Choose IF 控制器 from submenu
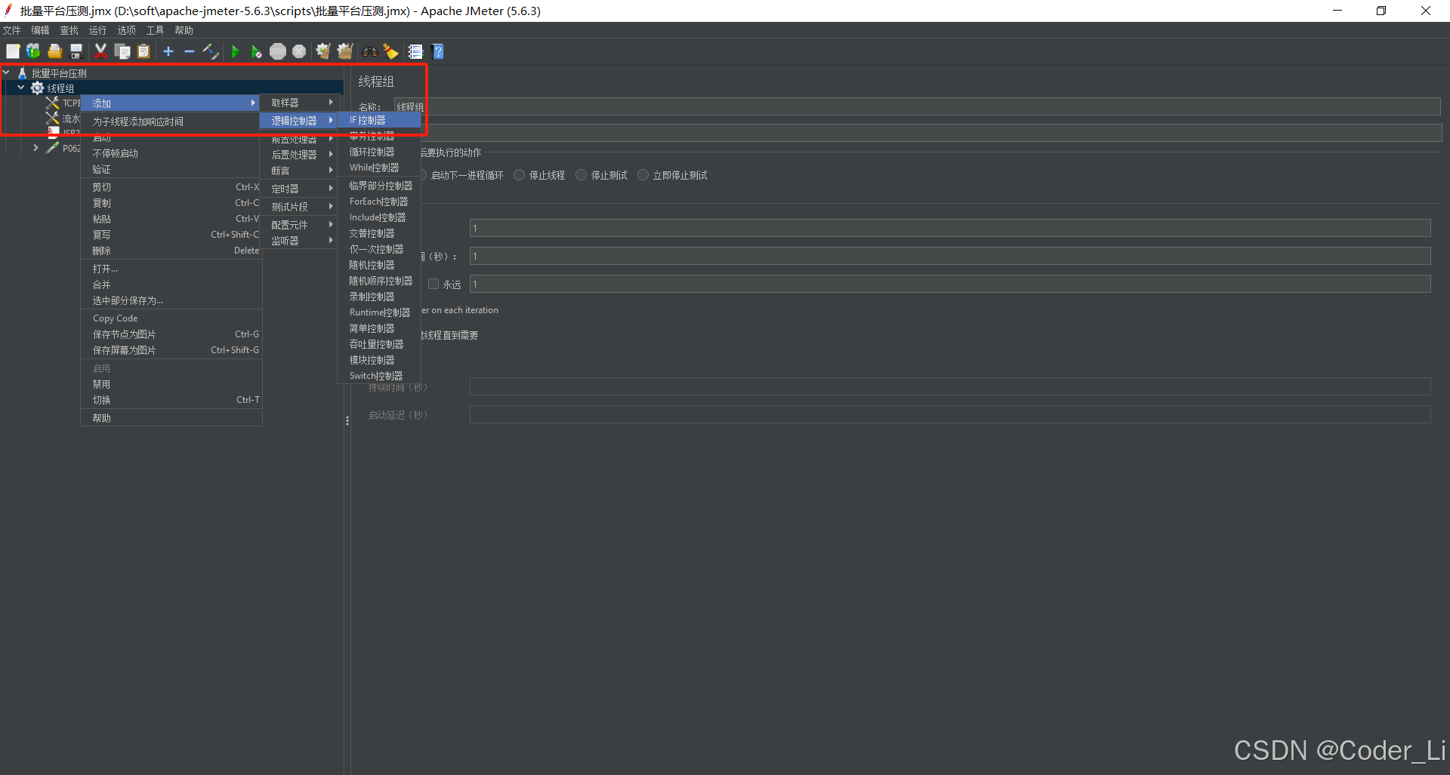Viewport: 1450px width, 775px height. tap(379, 120)
